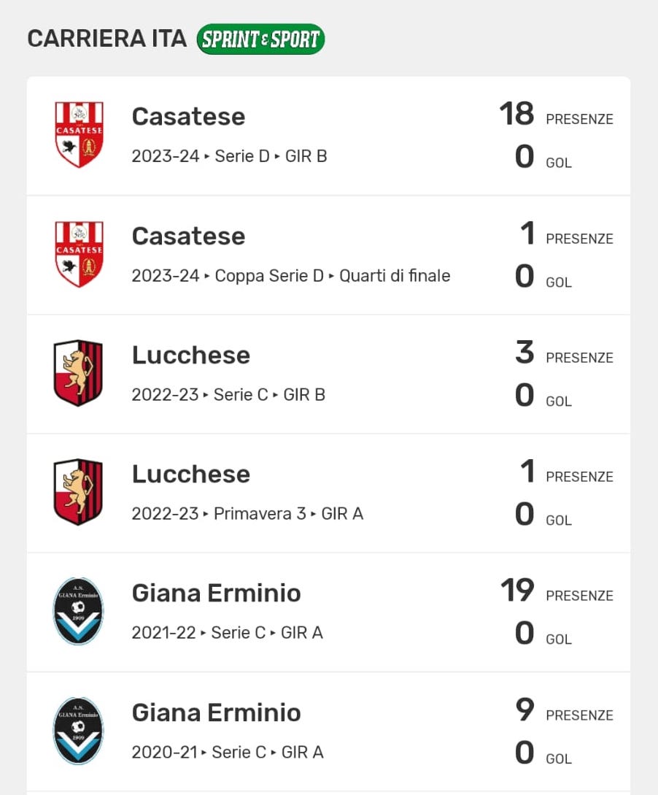Select the 2023-24 Serie D GIR B text
658x795 pixels.
click(229, 156)
